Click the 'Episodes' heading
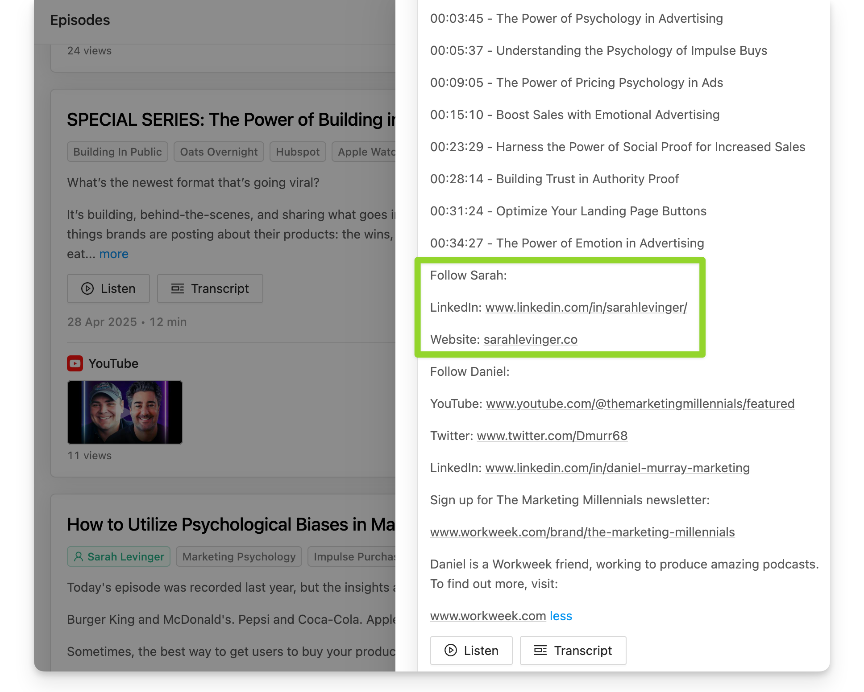The width and height of the screenshot is (864, 692). (x=80, y=20)
